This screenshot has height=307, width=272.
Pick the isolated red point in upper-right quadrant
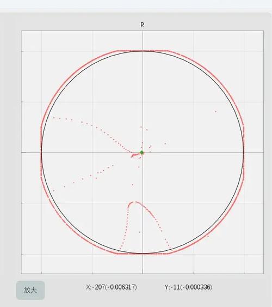tap(216, 112)
